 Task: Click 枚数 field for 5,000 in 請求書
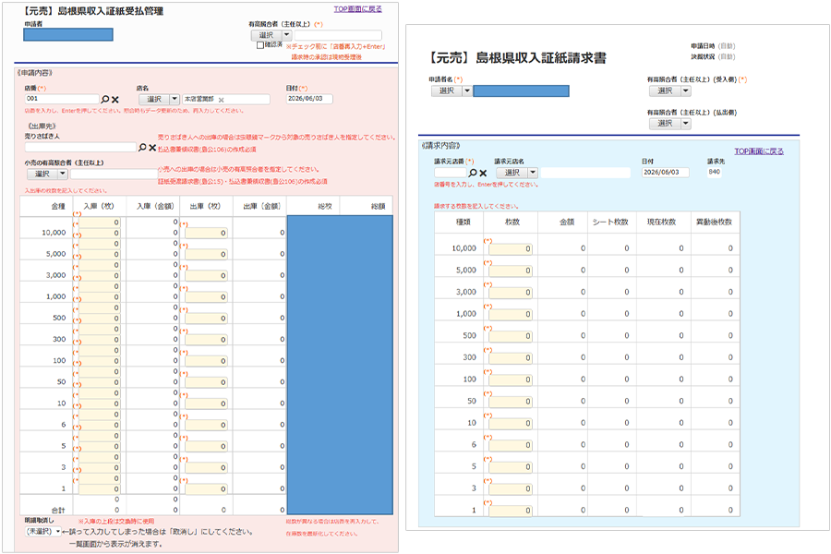tap(511, 271)
